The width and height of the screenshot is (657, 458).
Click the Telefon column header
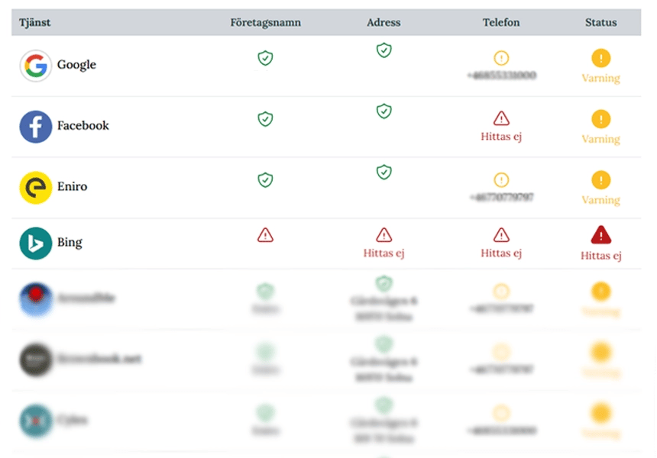point(501,23)
